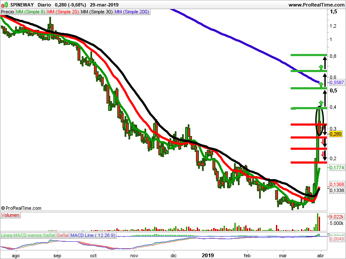Image resolution: width=346 pixels, height=259 pixels.
Task: Select the MACD Line (12 26 9) label
Action: 93,235
